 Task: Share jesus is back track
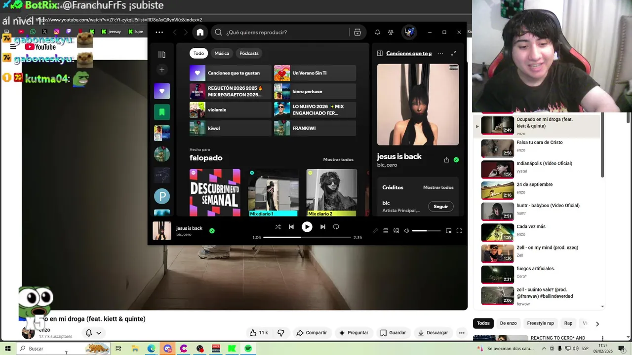click(x=447, y=160)
